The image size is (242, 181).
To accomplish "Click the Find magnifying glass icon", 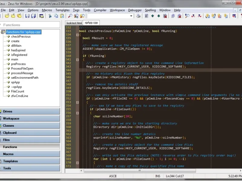I will click(x=70, y=16).
